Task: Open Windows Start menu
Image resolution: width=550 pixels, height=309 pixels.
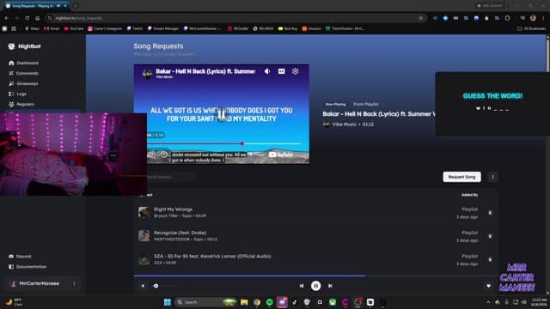Action: click(168, 302)
